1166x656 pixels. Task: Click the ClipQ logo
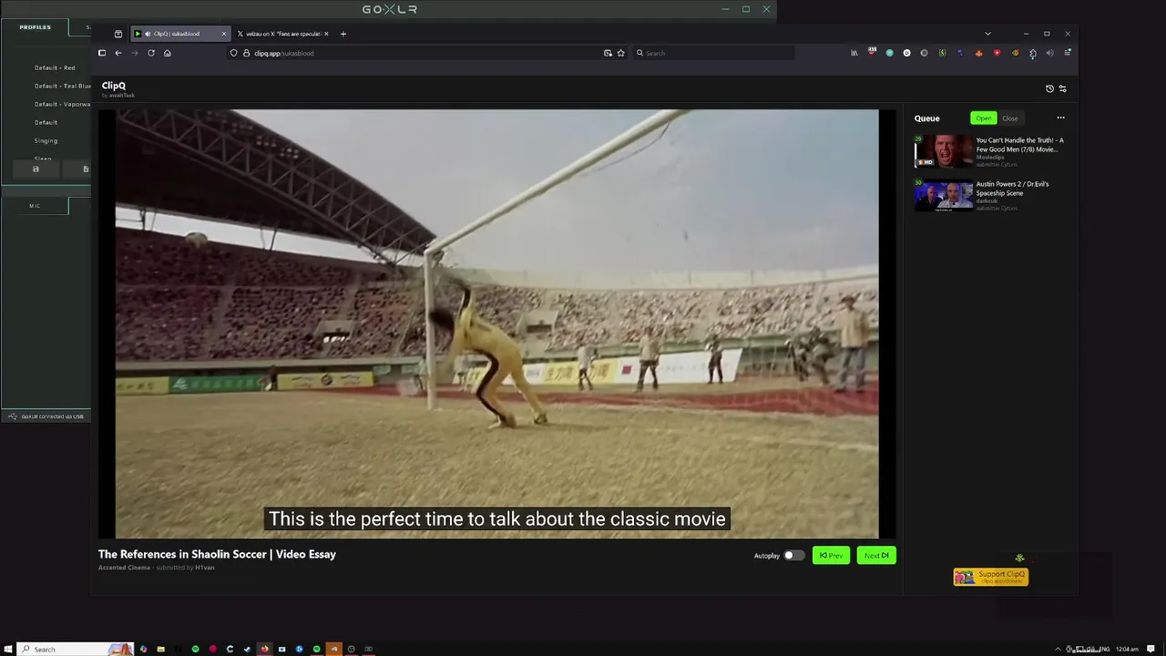coord(114,86)
